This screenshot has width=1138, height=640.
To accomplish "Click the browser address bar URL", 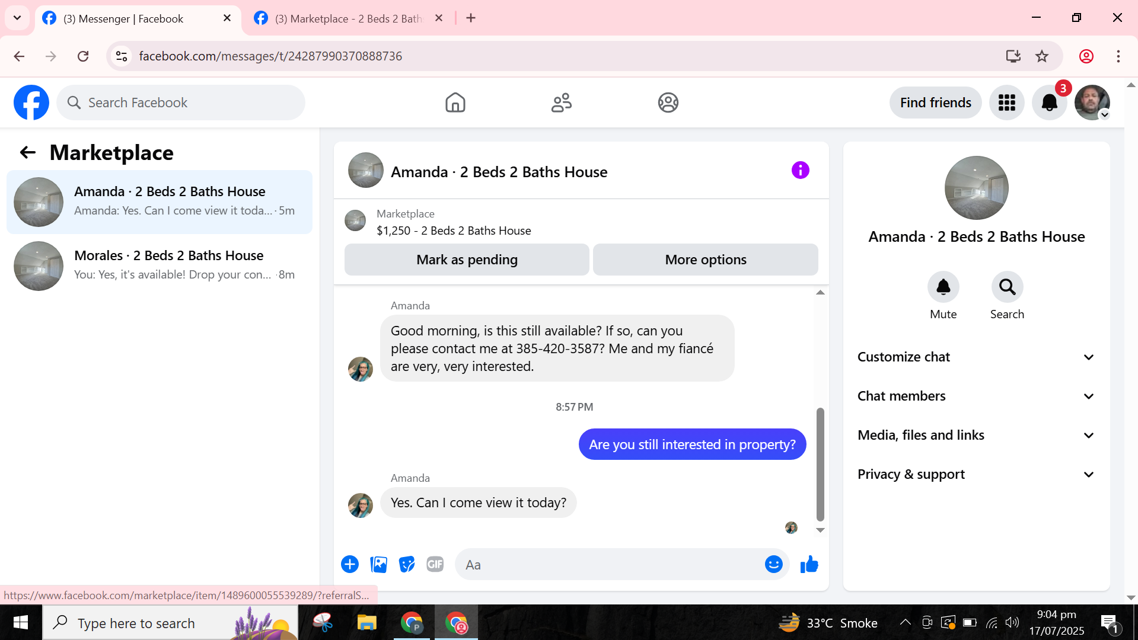I will pos(270,56).
